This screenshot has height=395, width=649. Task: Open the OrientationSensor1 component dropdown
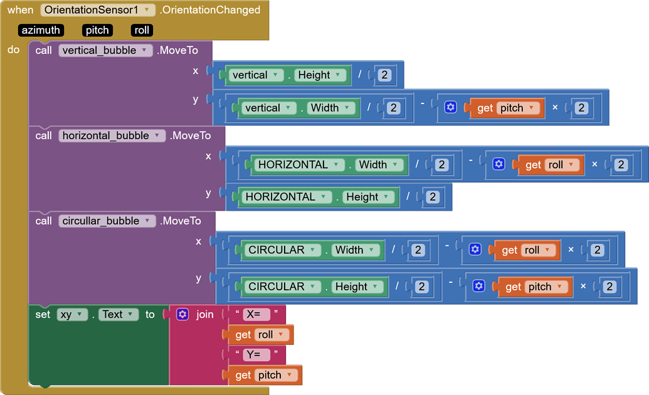[147, 10]
